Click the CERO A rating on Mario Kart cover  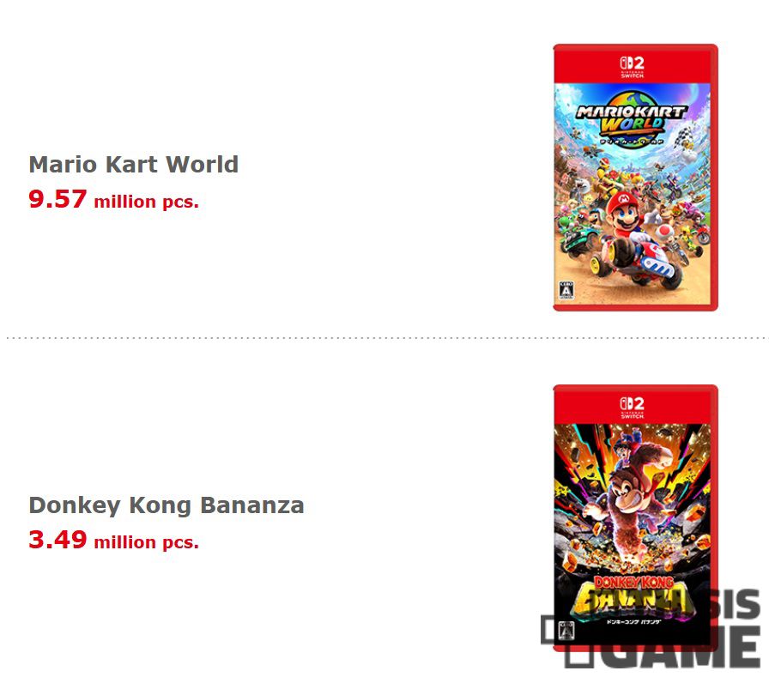(x=566, y=290)
